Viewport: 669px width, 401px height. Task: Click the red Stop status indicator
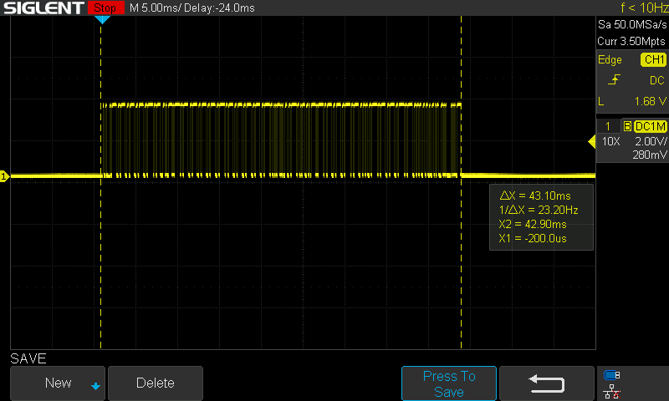(105, 8)
